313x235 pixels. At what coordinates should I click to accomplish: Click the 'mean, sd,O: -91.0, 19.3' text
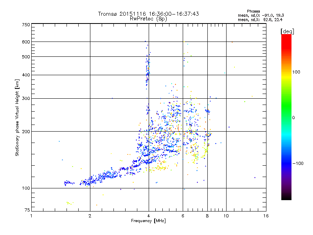coord(261,15)
